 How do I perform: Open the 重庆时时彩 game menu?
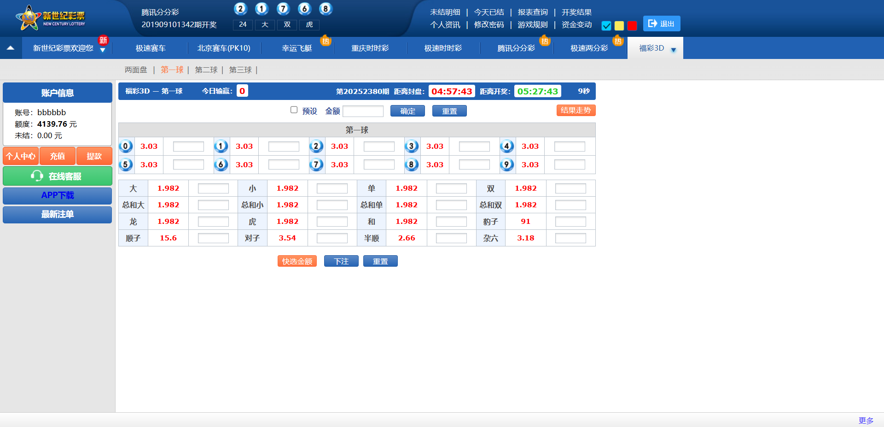point(370,48)
